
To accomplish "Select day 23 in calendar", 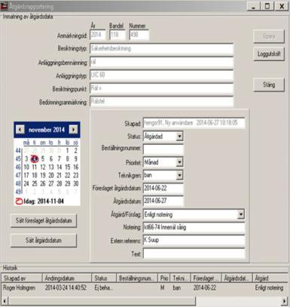I will [x=75, y=175].
